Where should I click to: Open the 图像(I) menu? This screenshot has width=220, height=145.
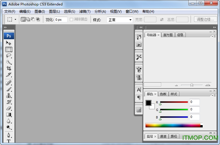pyautogui.click(x=40, y=12)
